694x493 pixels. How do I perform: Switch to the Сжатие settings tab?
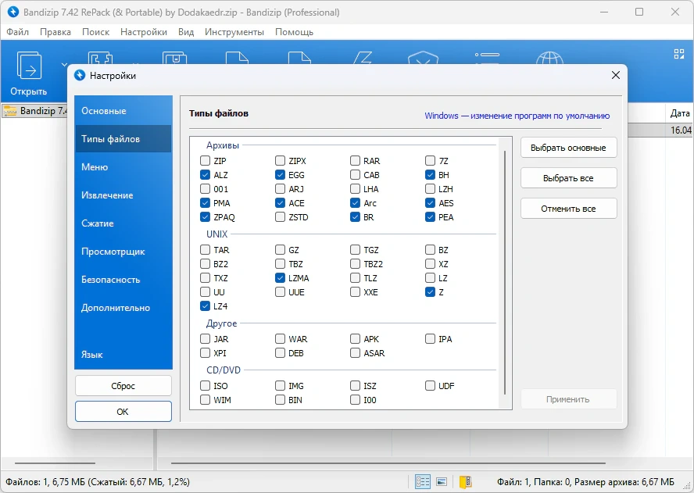pyautogui.click(x=98, y=223)
